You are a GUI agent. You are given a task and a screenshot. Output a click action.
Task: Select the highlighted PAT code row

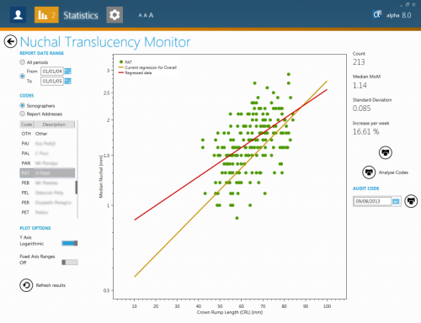tap(47, 173)
